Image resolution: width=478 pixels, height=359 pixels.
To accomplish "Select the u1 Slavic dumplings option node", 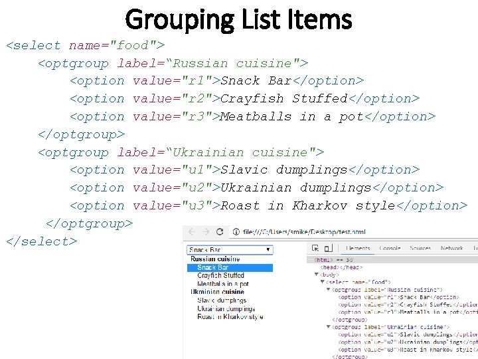I will (408, 334).
